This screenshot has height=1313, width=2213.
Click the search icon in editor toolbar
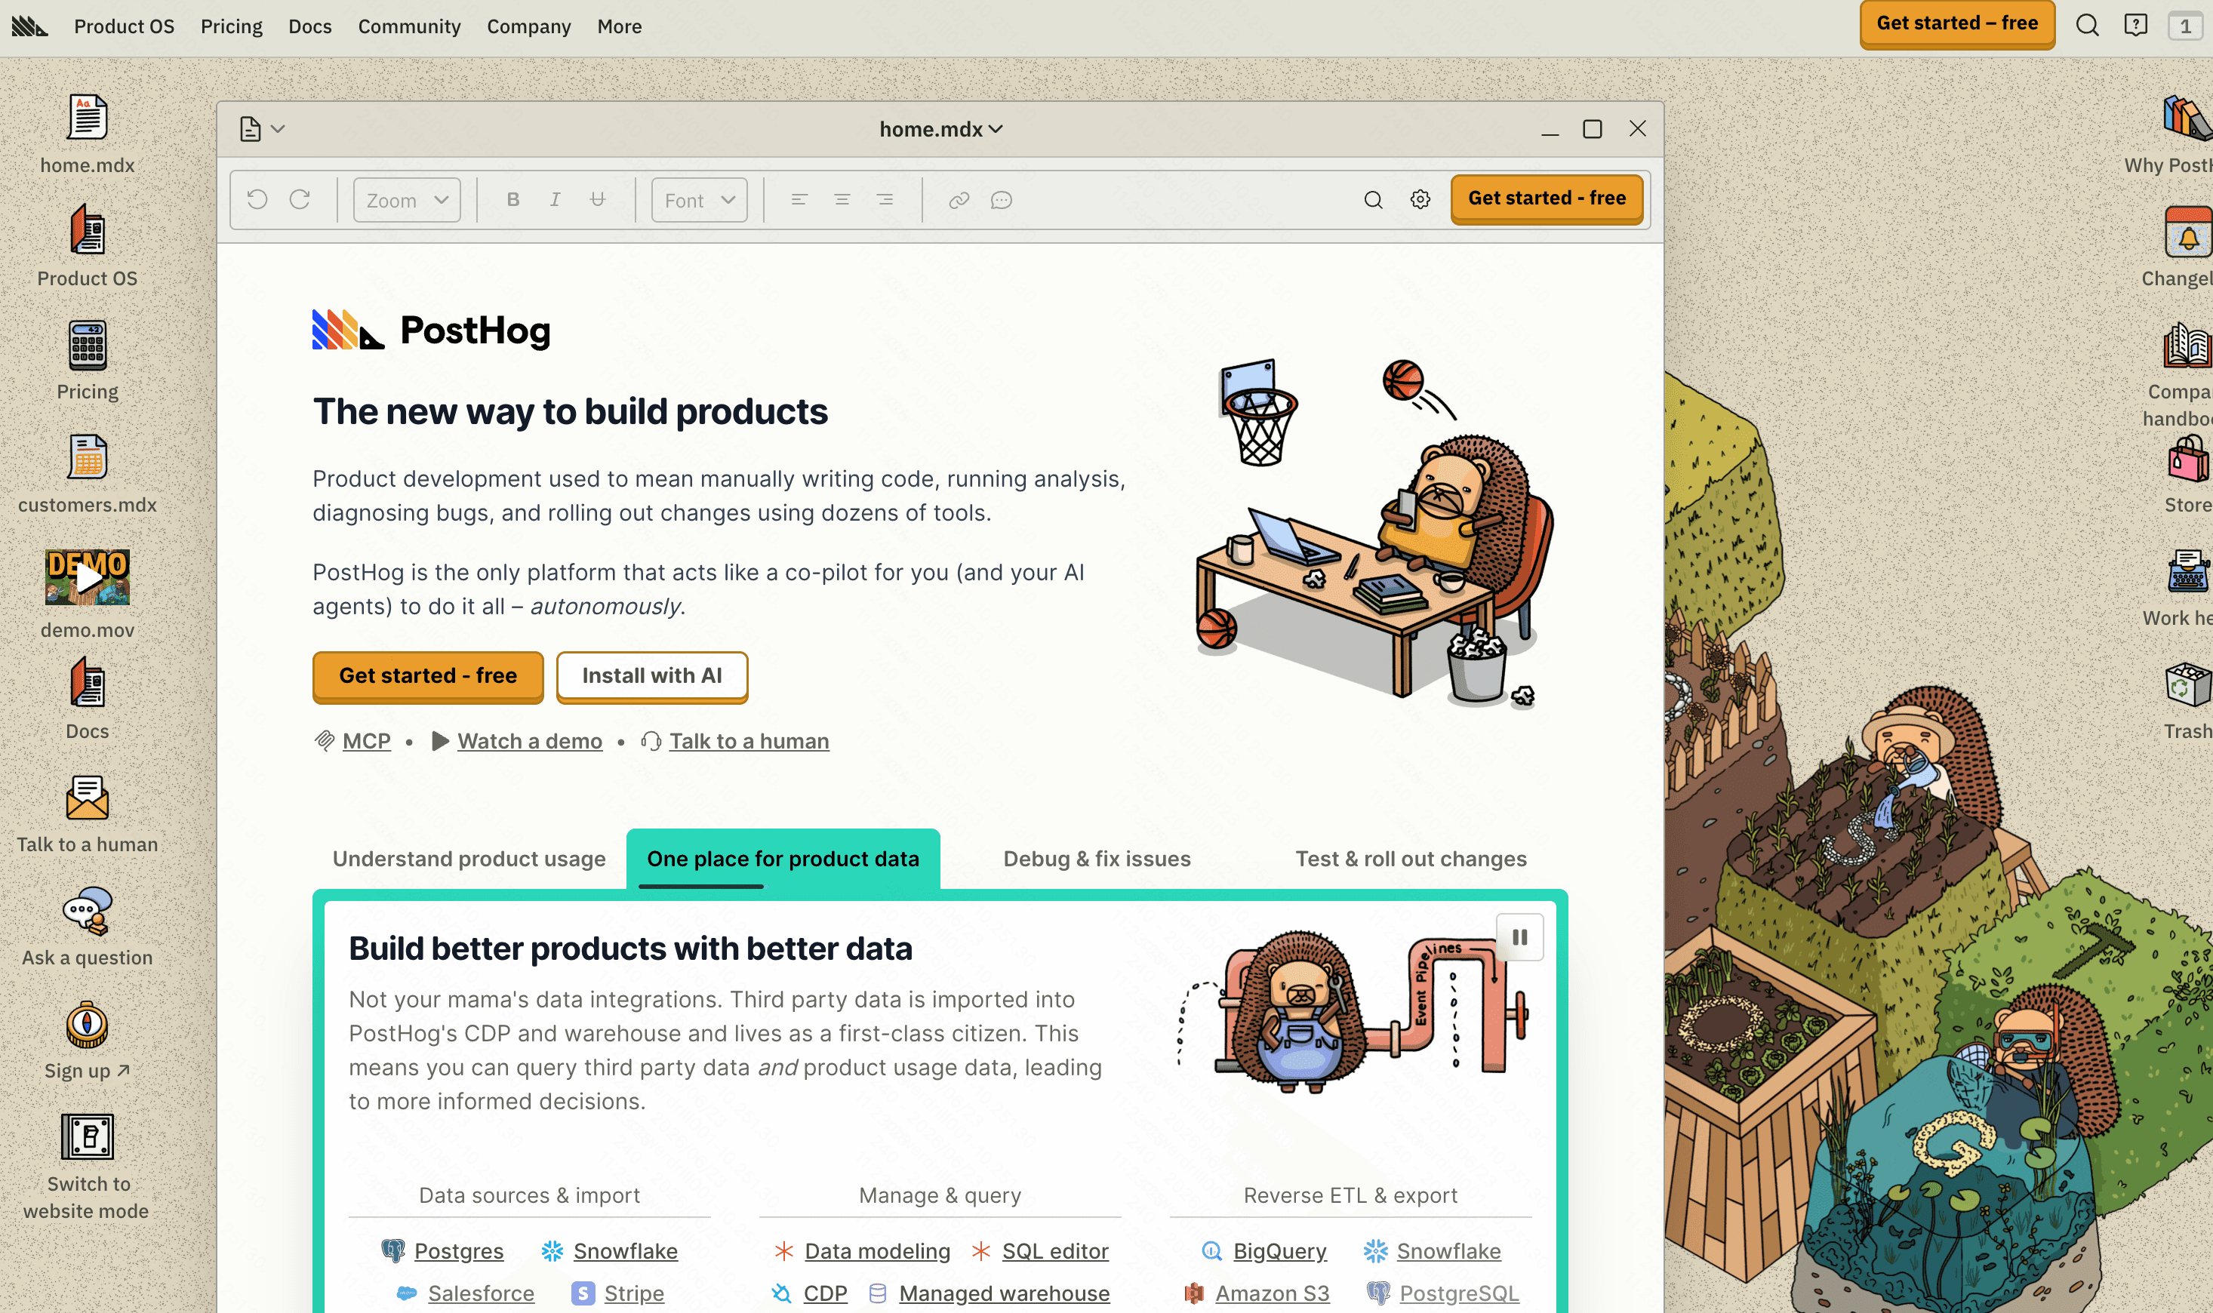point(1373,200)
